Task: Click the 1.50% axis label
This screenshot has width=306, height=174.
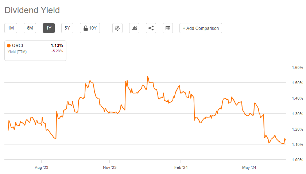Action: 297,83
